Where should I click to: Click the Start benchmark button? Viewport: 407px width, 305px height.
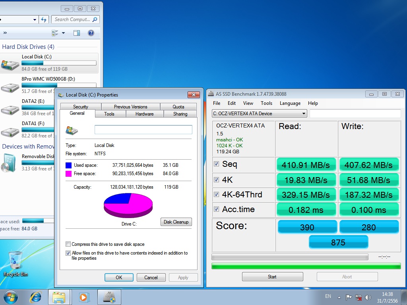pyautogui.click(x=272, y=277)
